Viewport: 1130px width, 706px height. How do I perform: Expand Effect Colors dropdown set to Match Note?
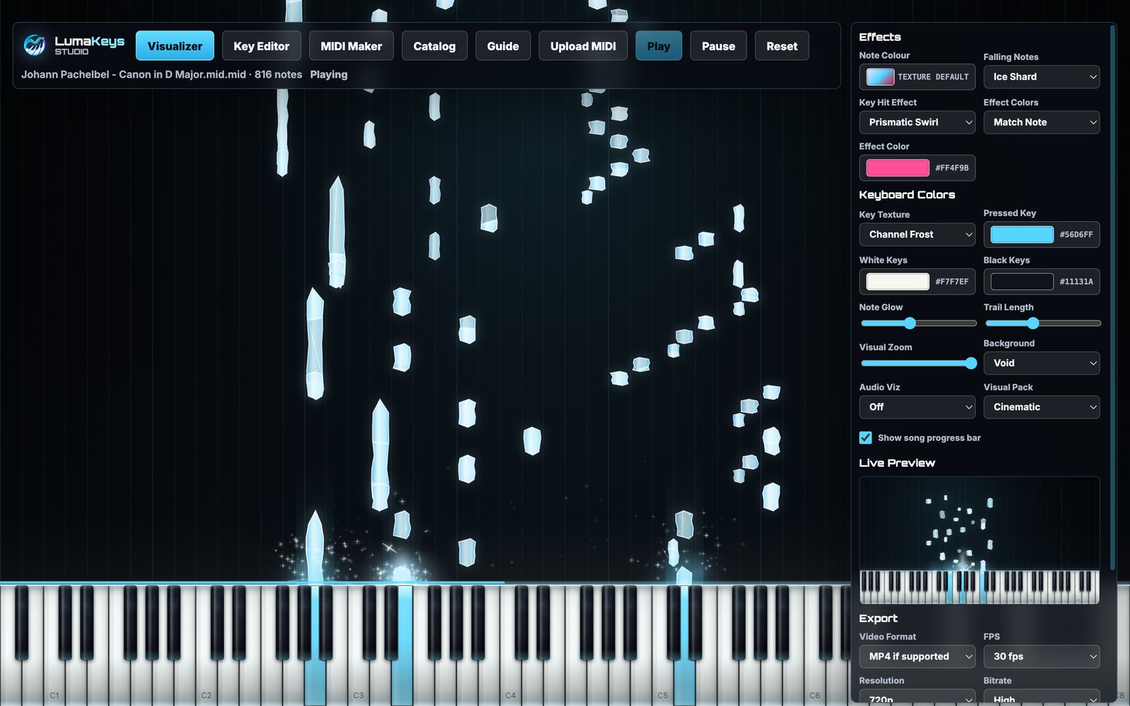click(x=1041, y=122)
